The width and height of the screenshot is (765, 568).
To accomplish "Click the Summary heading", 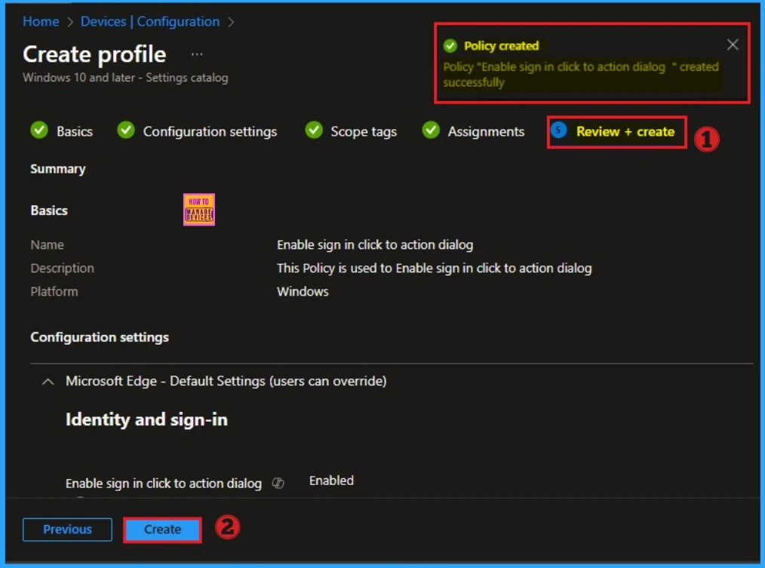I will point(57,169).
